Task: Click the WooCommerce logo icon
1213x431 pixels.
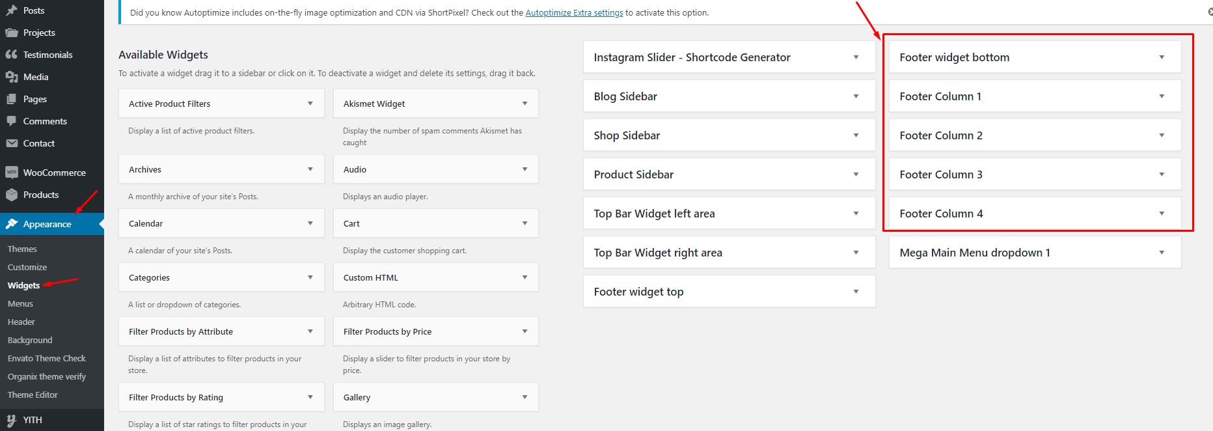Action: point(12,172)
